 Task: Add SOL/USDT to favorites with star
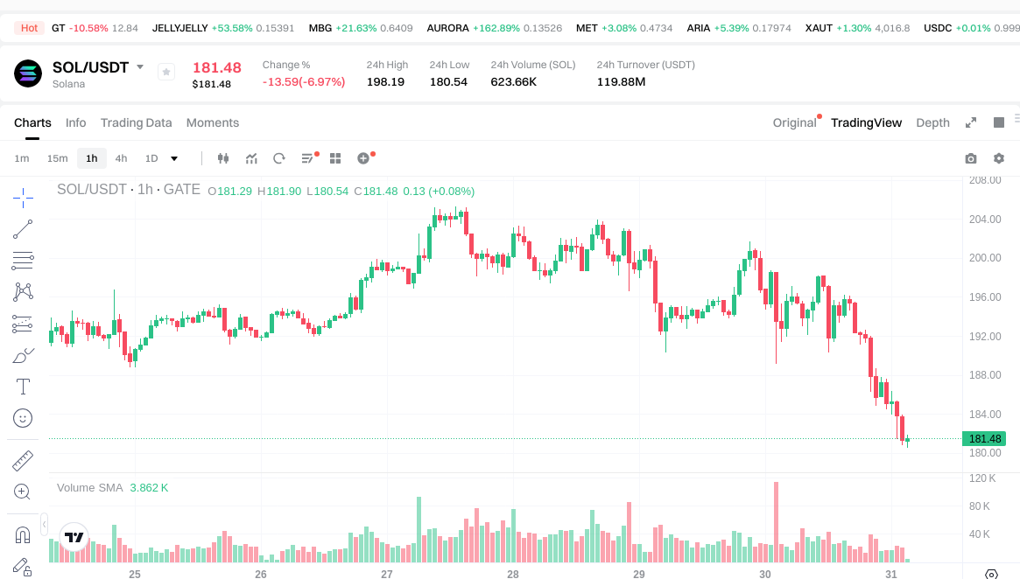point(166,73)
